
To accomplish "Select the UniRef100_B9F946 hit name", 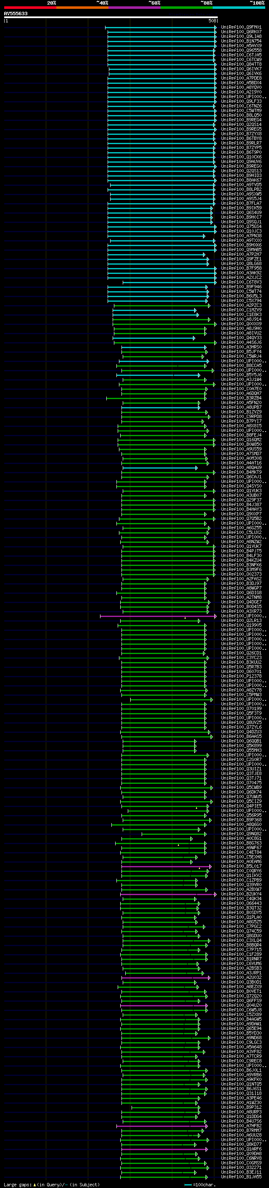I will 241,287.
